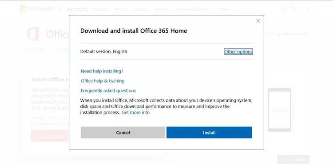Image resolution: width=333 pixels, height=164 pixels.
Task: Click the phone illustration on background page
Action: coord(279,110)
